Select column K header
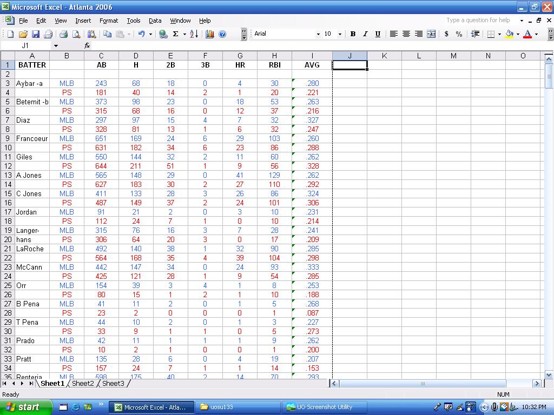 pyautogui.click(x=384, y=56)
